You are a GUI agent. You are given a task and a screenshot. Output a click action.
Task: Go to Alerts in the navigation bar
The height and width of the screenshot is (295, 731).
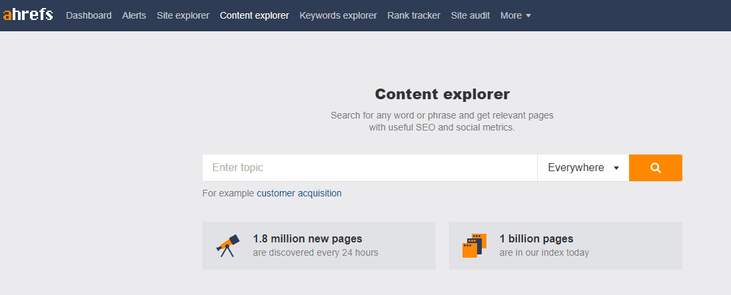[134, 15]
